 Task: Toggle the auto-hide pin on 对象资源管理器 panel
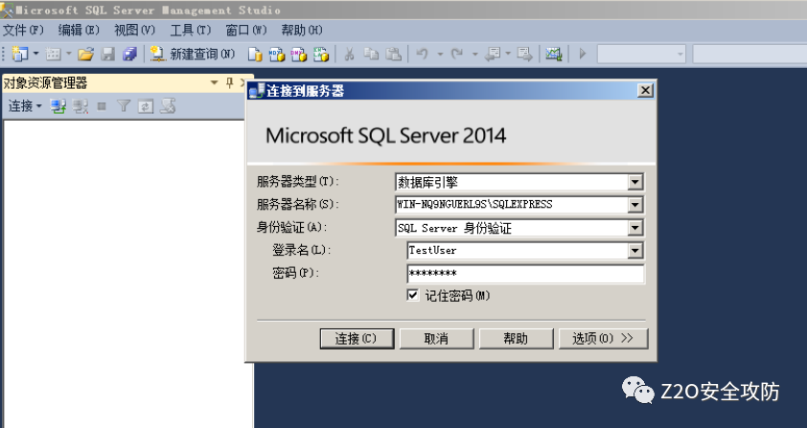(x=229, y=82)
